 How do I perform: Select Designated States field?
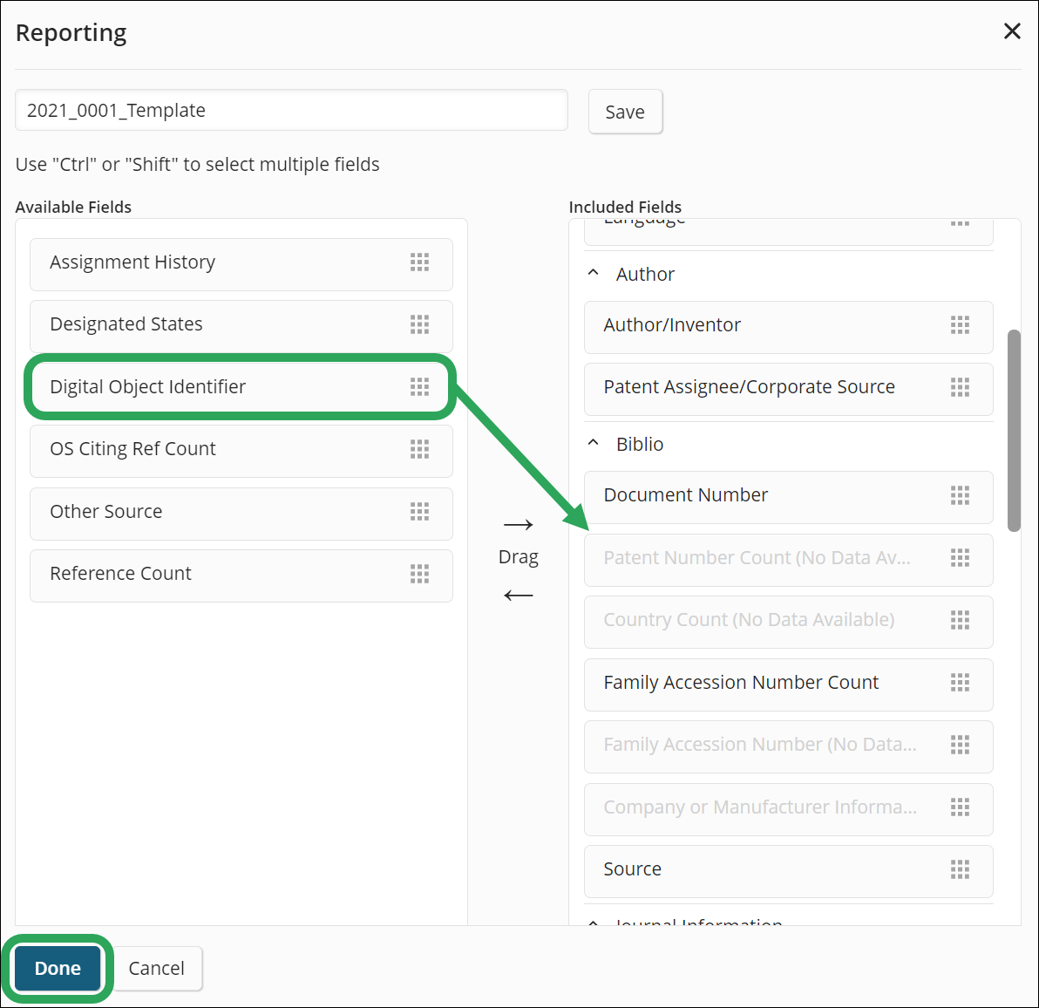tap(241, 326)
